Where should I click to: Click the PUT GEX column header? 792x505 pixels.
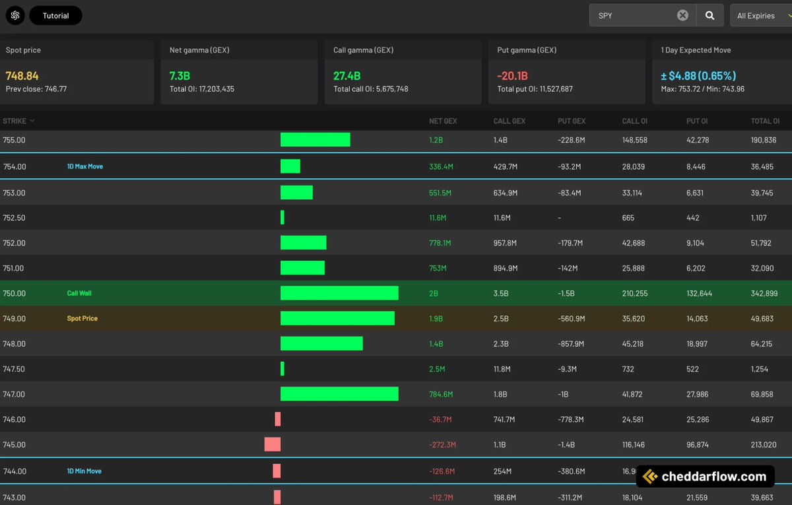[x=573, y=121]
